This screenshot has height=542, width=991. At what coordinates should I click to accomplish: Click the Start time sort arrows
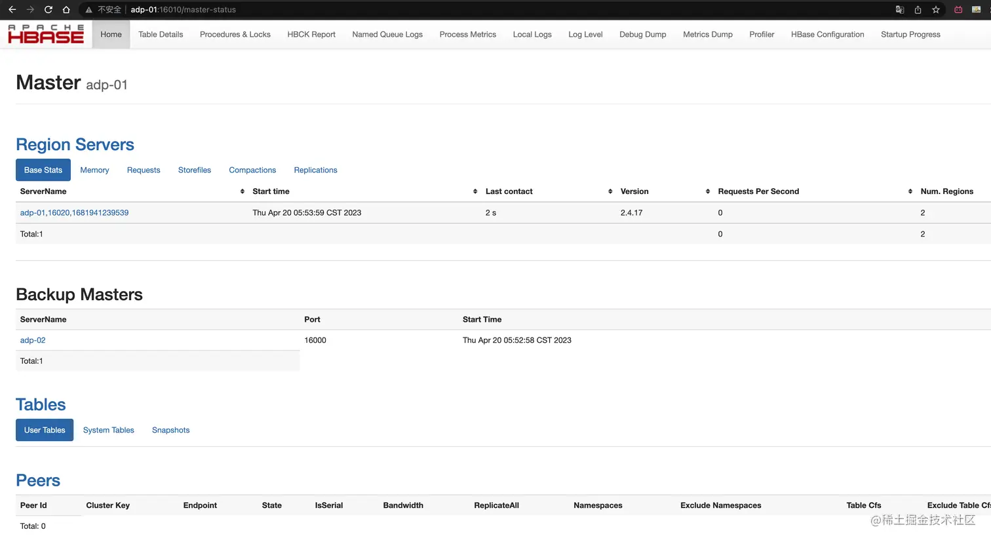[x=475, y=191]
